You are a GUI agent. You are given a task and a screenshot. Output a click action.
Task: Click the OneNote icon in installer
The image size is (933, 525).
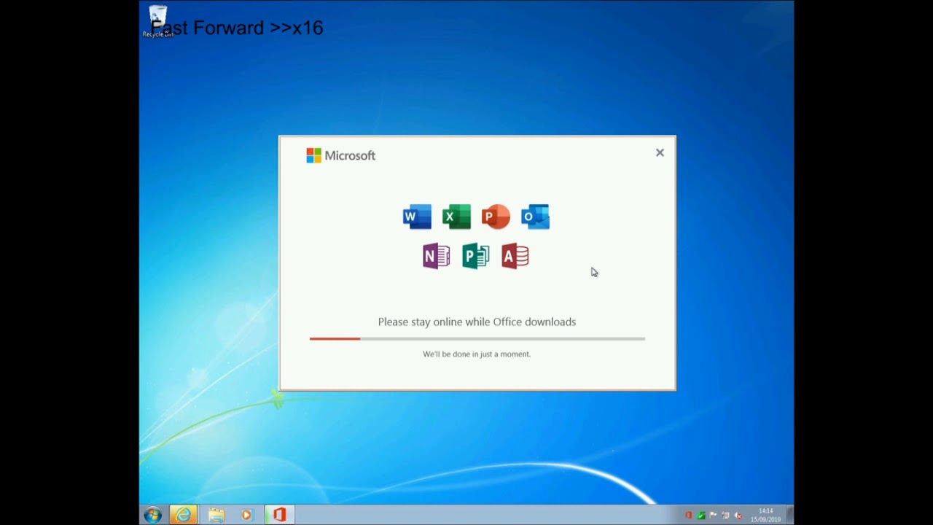pyautogui.click(x=437, y=256)
